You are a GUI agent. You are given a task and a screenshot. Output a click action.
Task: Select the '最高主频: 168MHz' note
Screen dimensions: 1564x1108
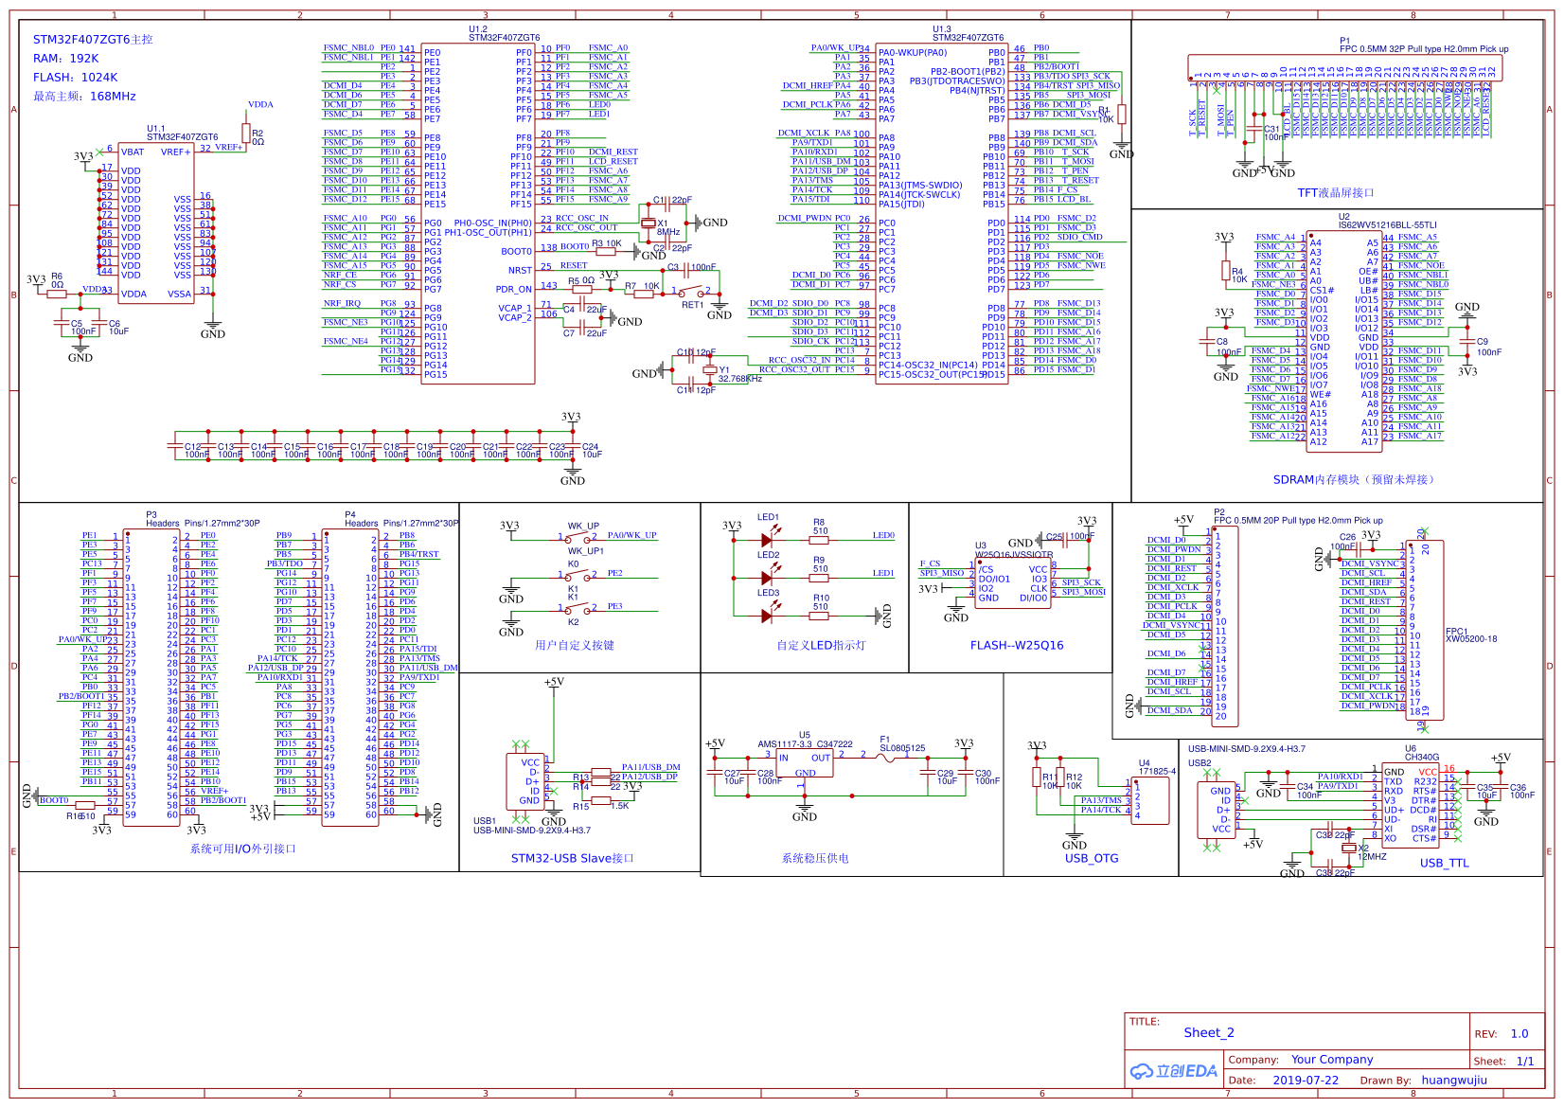(84, 97)
